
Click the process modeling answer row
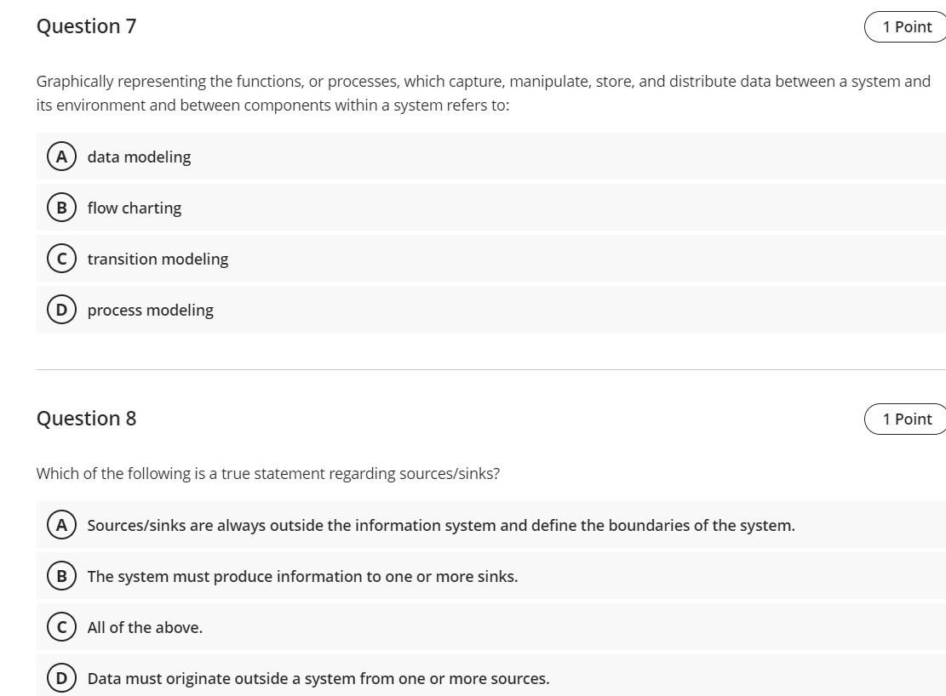150,310
